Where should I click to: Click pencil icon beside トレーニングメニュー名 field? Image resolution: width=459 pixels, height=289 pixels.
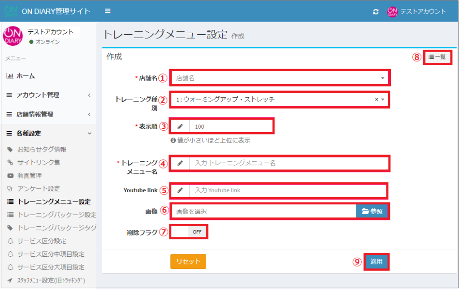[180, 163]
